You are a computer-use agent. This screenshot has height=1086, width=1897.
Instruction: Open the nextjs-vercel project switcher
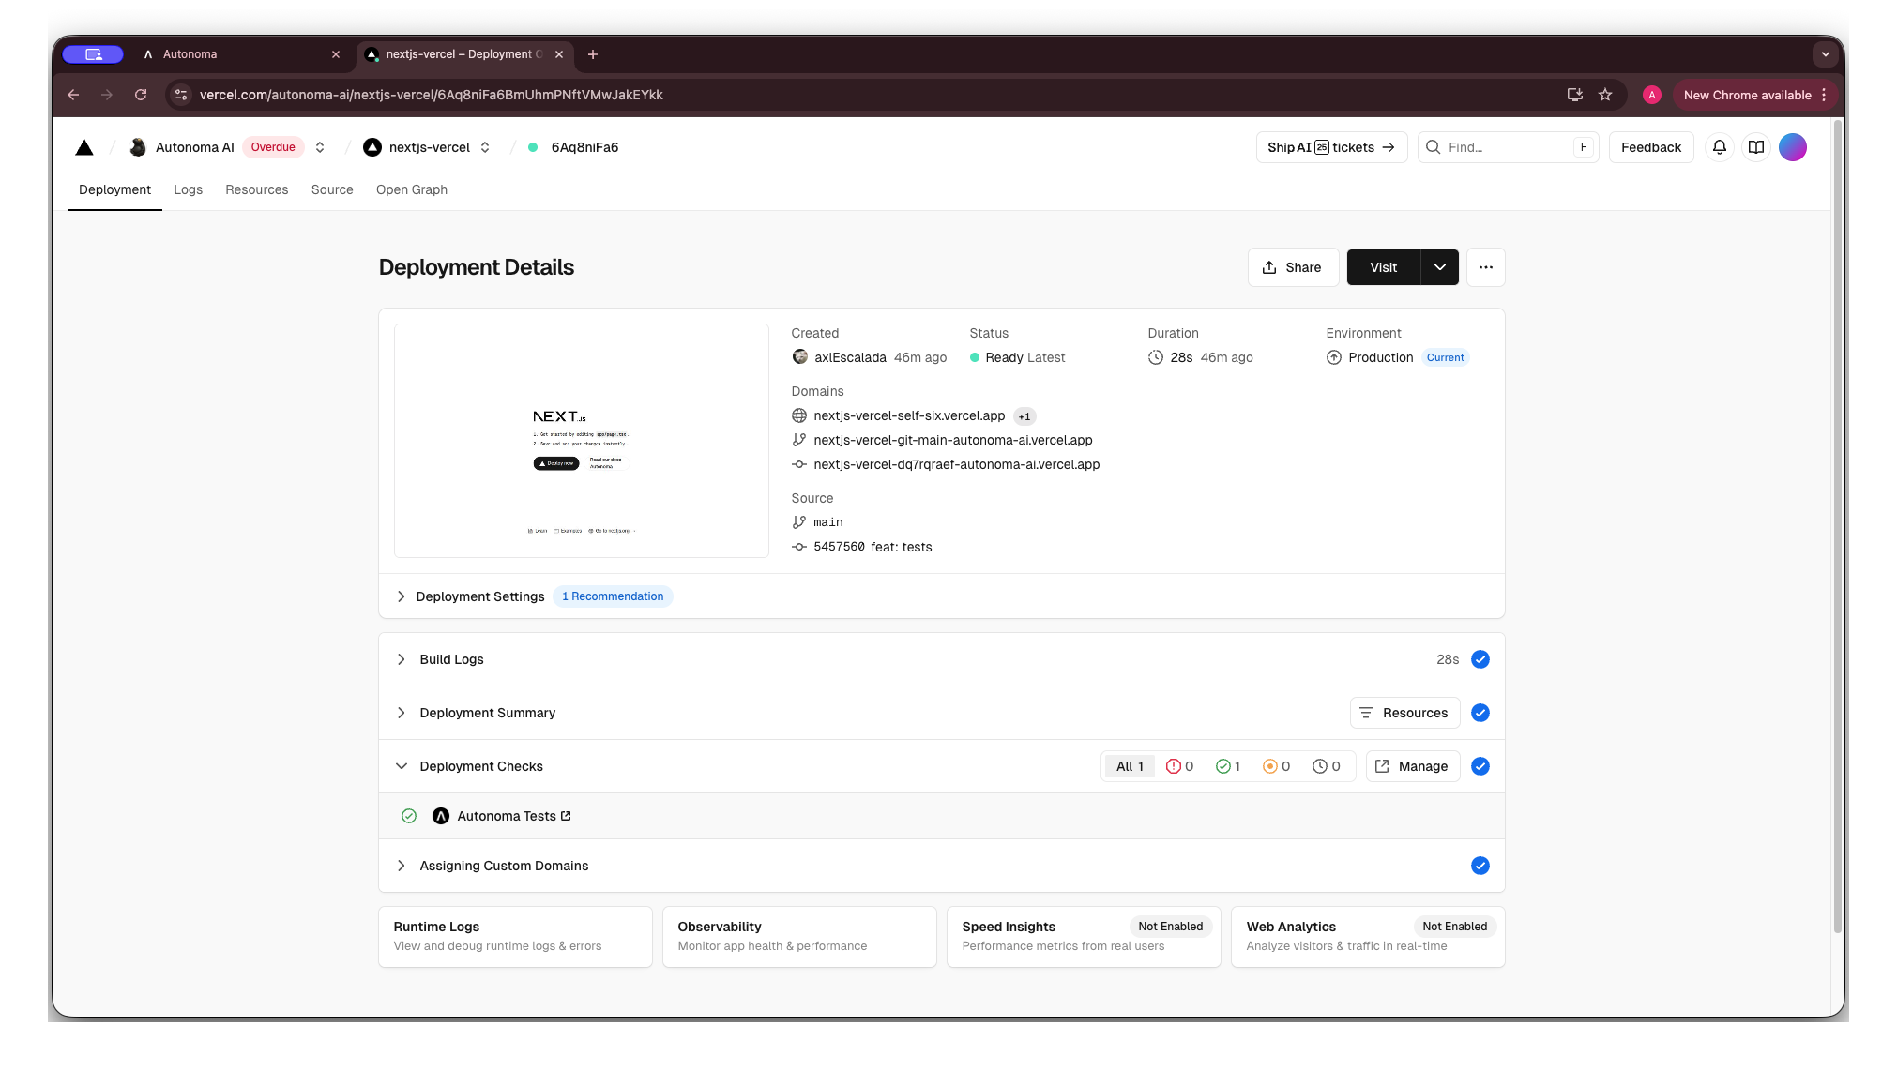(485, 147)
